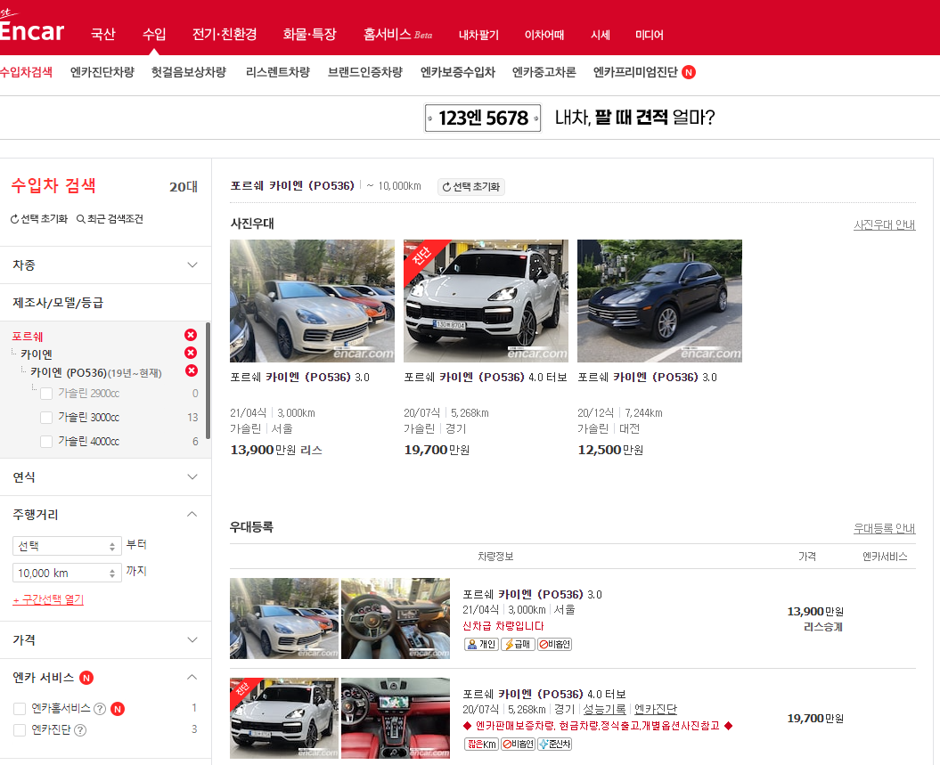
Task: Select the 리스렌트차량 tab
Action: coord(278,72)
